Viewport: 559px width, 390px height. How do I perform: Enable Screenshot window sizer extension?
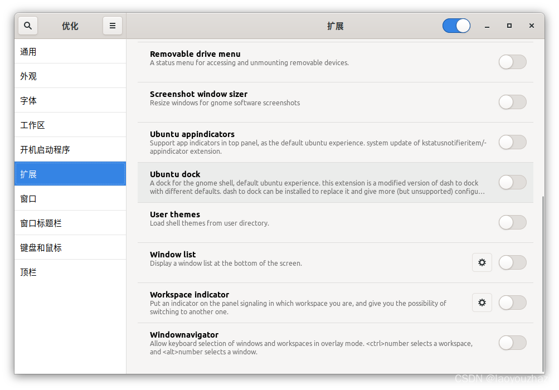(513, 102)
